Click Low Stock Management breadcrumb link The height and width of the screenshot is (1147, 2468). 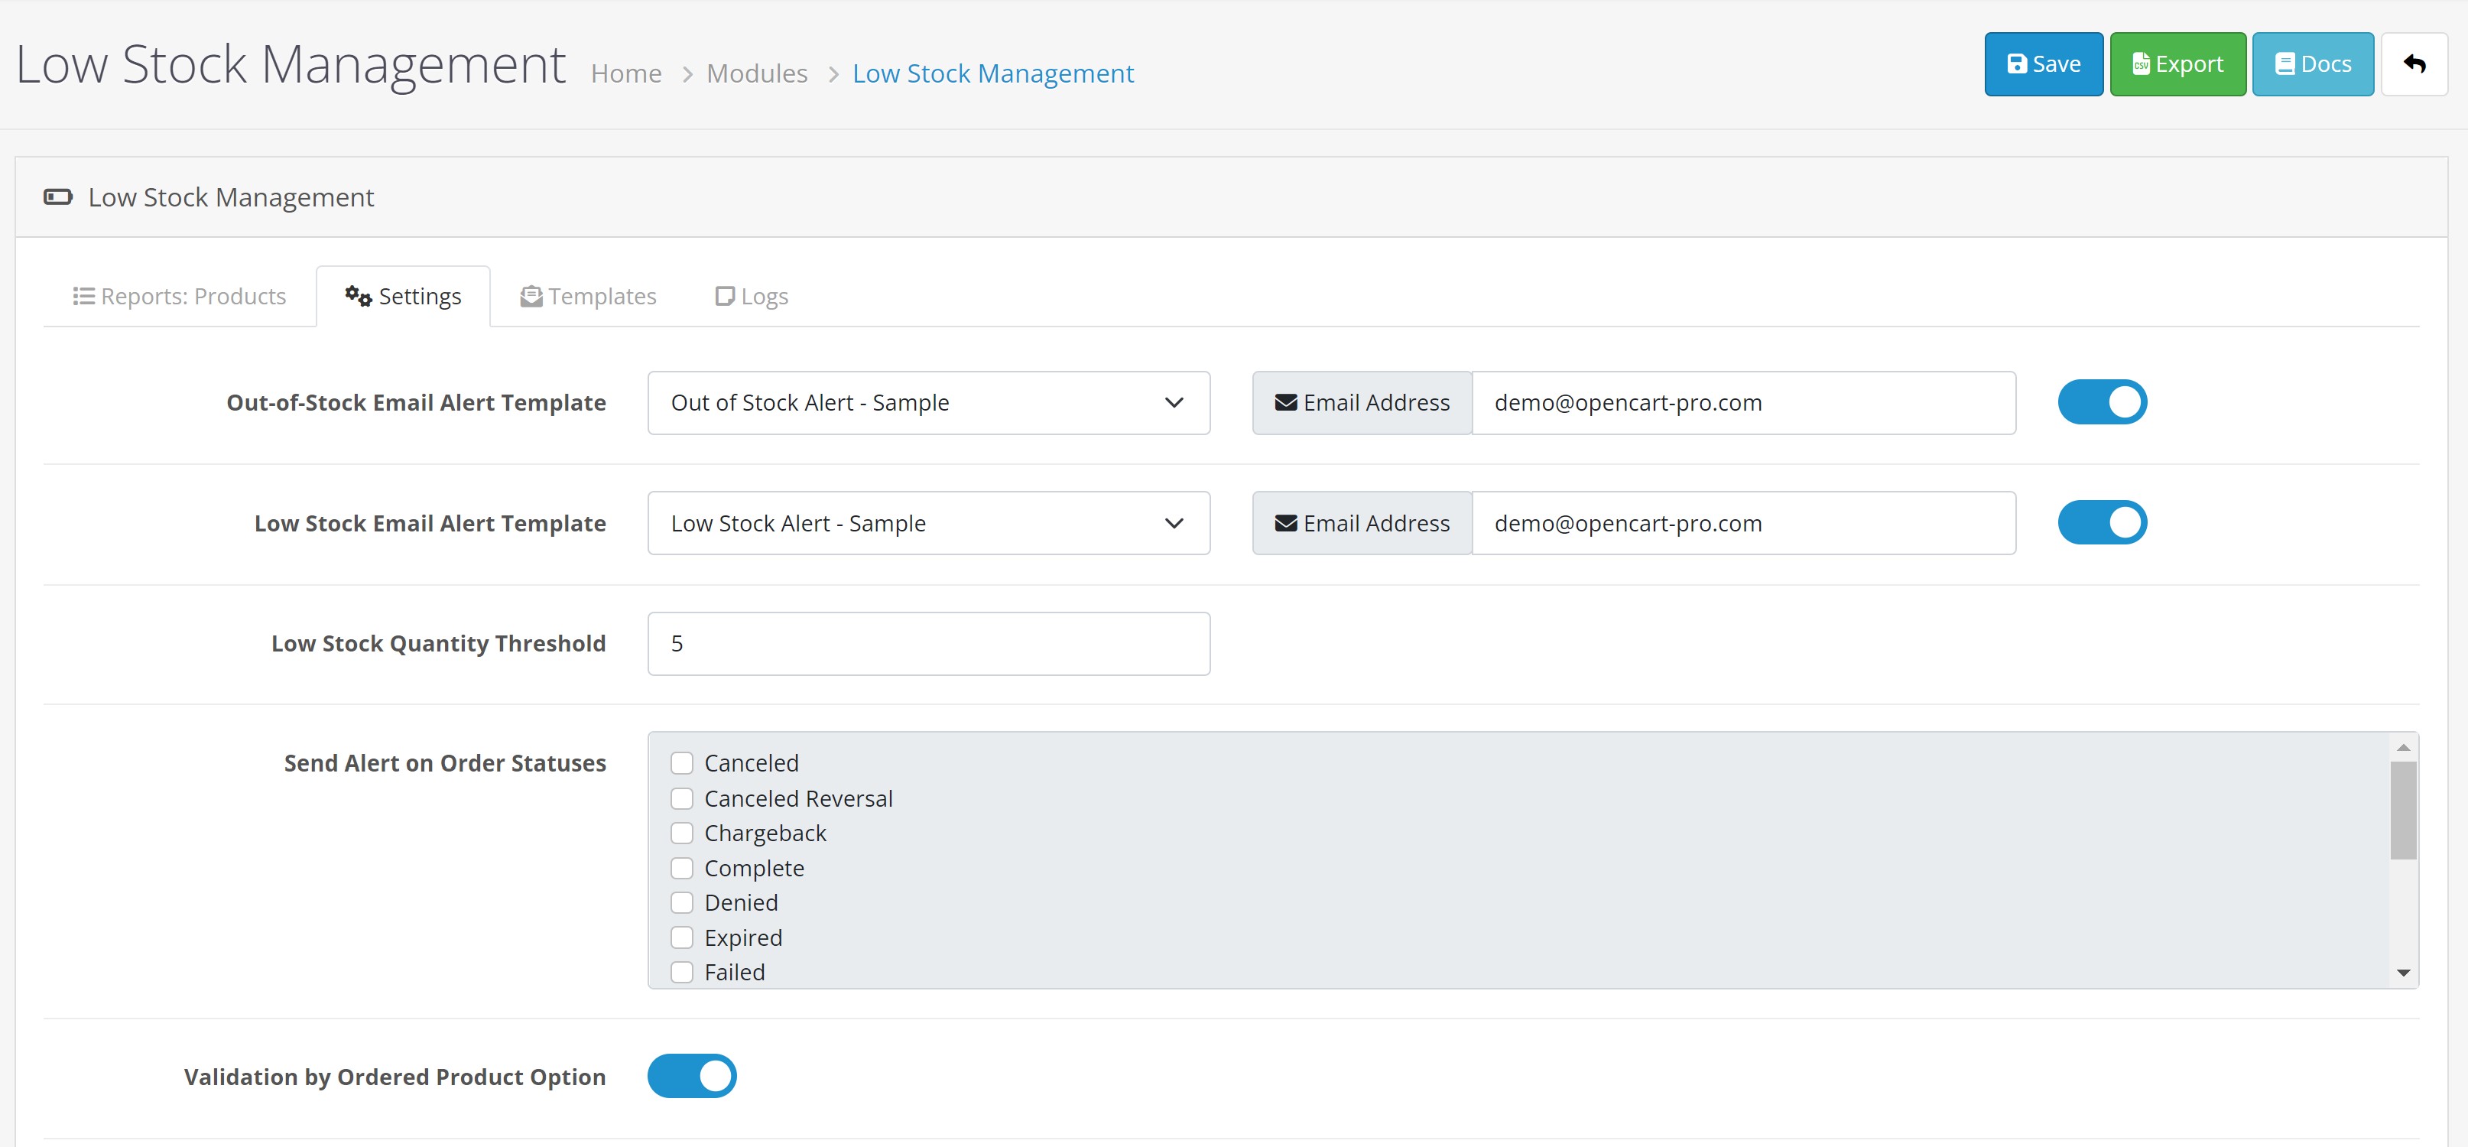(x=992, y=73)
